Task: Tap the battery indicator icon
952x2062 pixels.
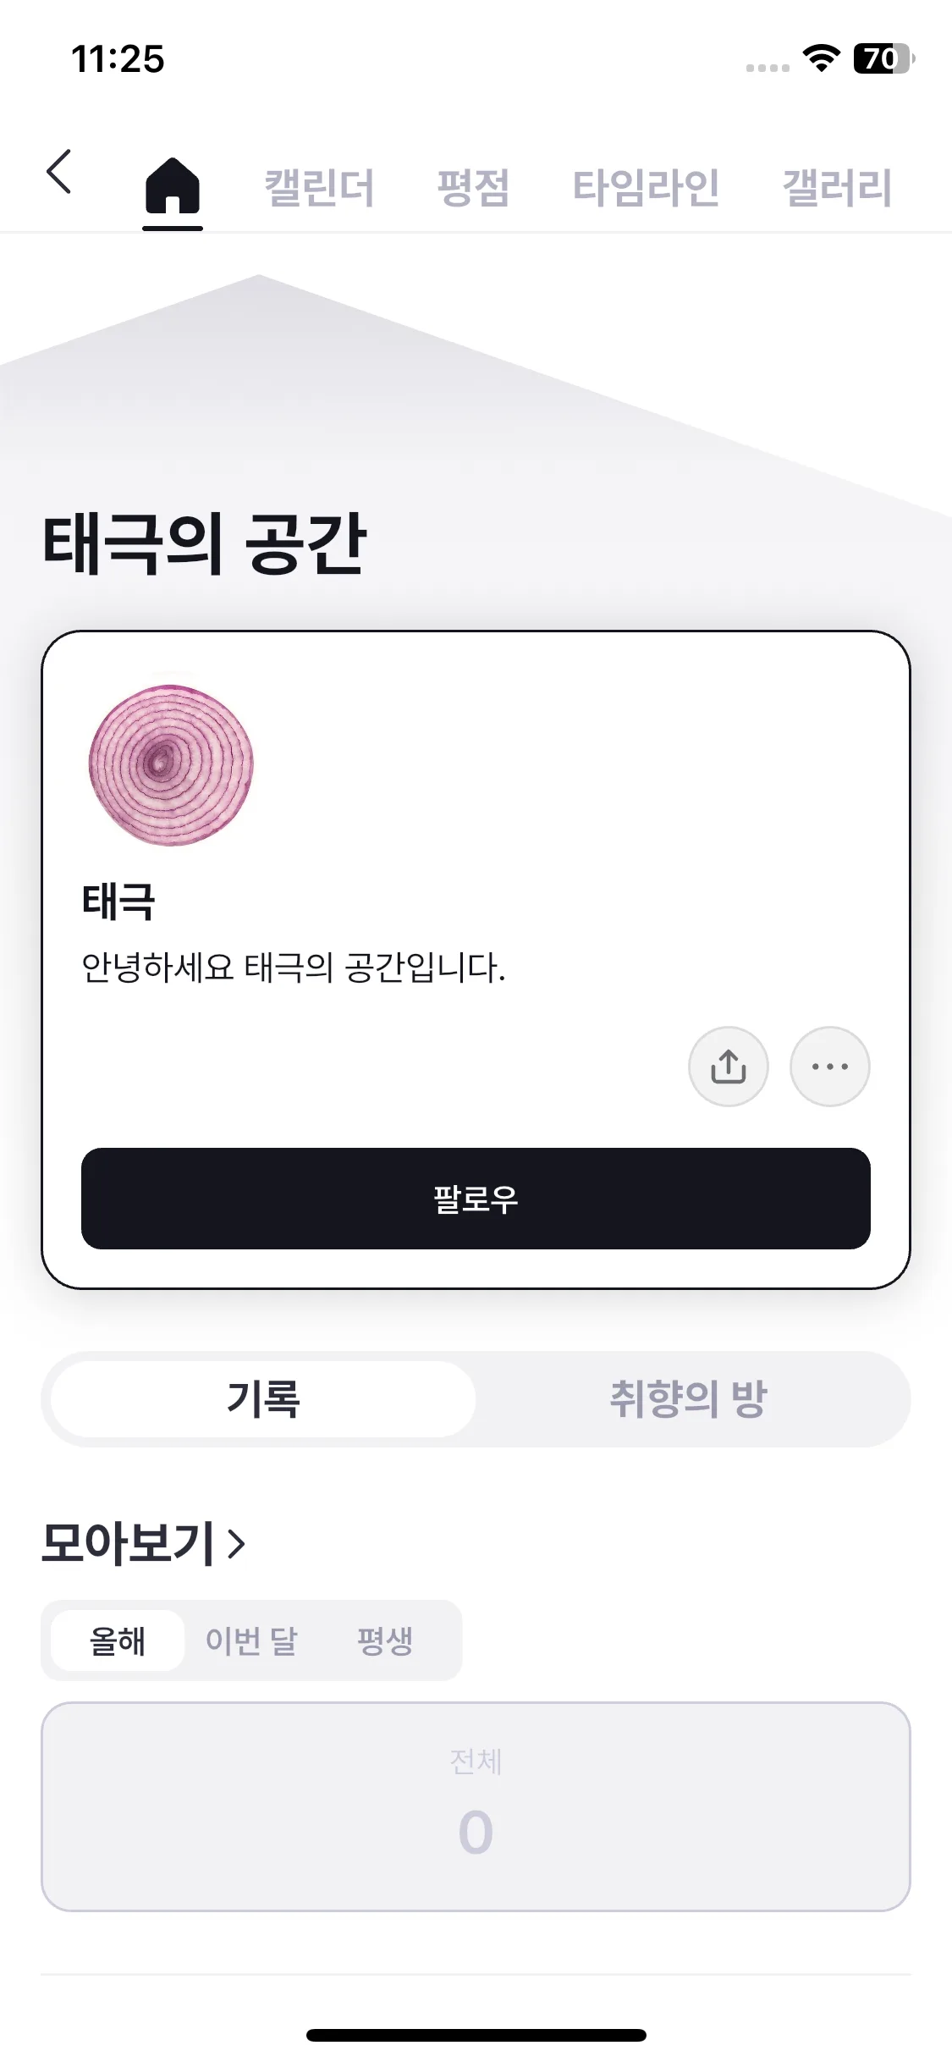Action: point(883,58)
